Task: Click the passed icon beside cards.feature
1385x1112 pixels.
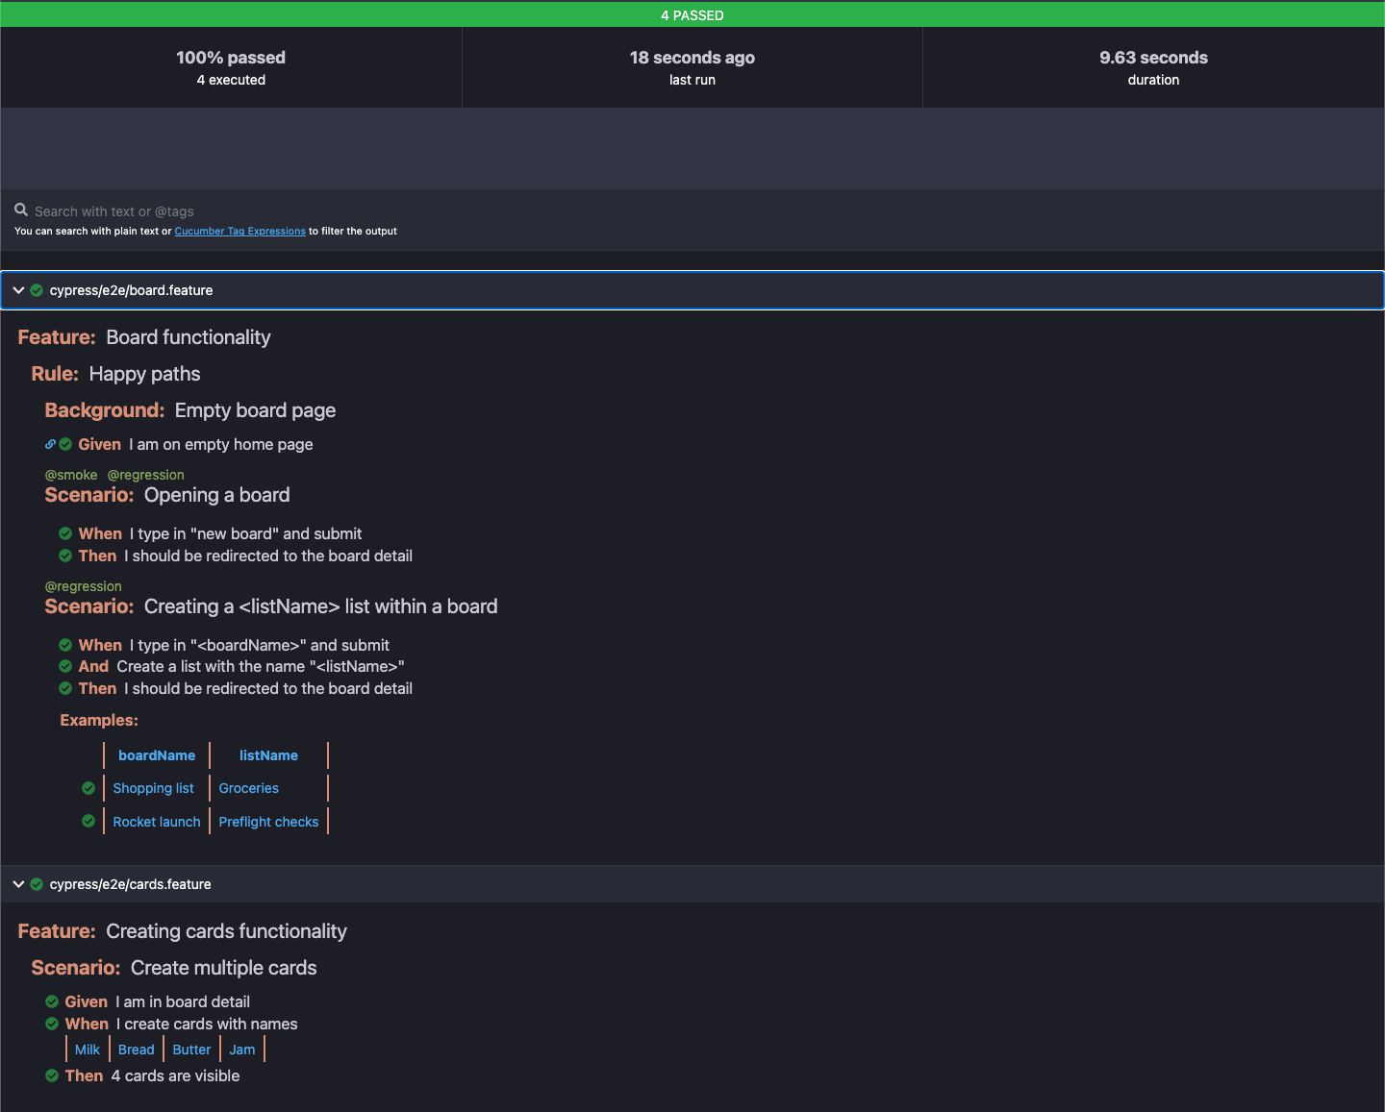Action: pos(36,883)
